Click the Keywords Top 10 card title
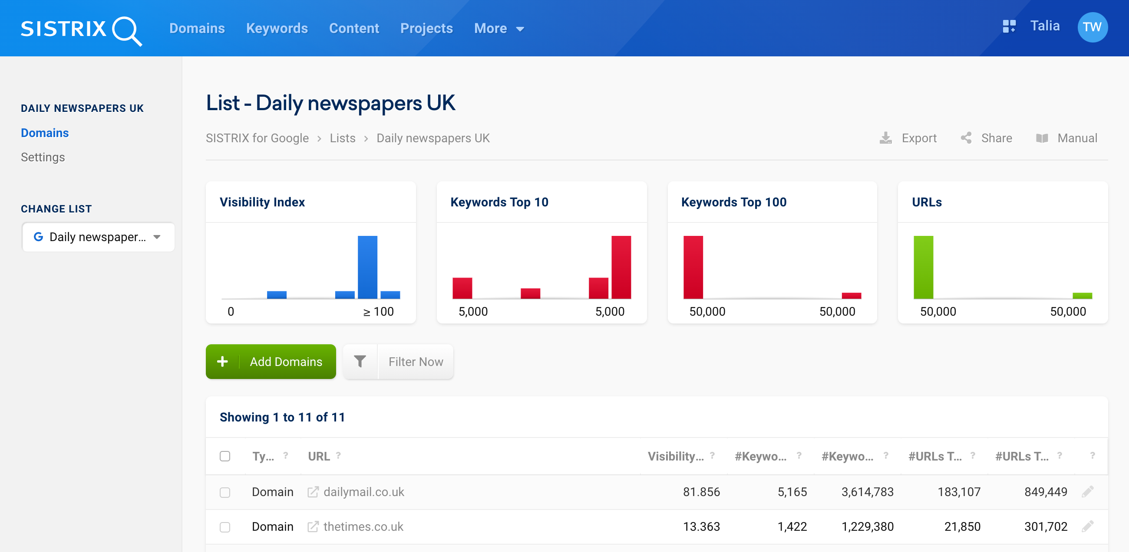Image resolution: width=1129 pixels, height=552 pixels. (x=499, y=202)
